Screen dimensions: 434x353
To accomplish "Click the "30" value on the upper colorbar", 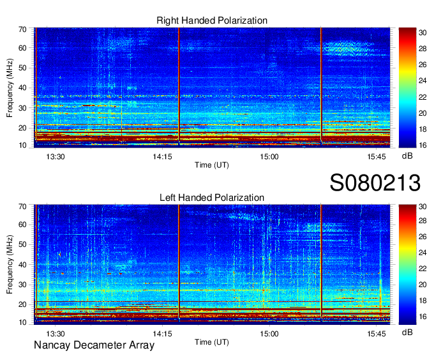I will tap(423, 33).
